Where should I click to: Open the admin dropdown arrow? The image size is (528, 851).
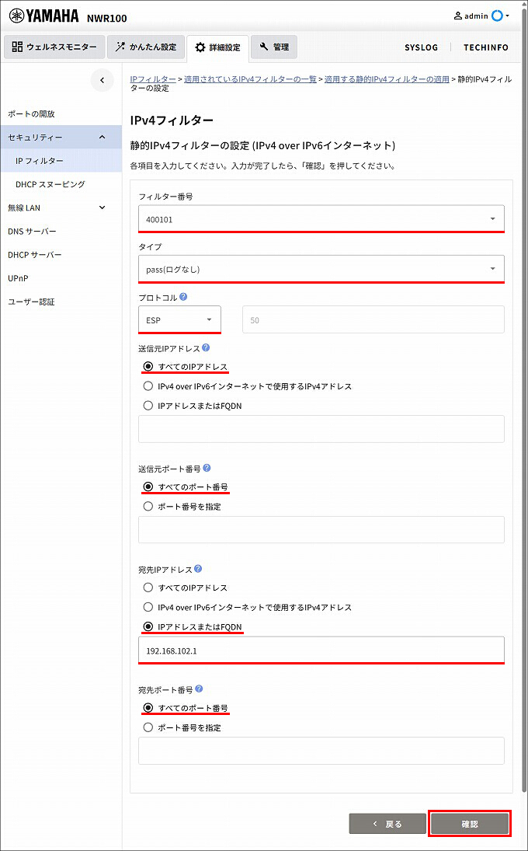507,16
